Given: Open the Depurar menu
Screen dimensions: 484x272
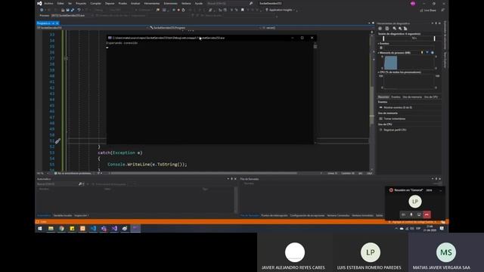Looking at the screenshot, I should [x=110, y=3].
